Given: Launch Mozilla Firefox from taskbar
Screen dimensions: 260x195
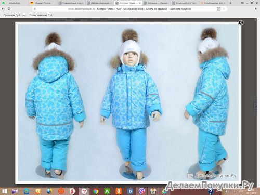Looking at the screenshot, I should [49, 191].
